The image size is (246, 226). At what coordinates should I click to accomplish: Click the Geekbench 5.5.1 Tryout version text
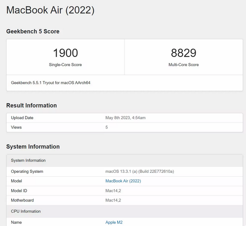click(x=51, y=82)
